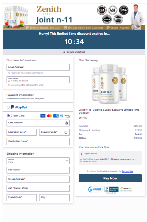The width and height of the screenshot is (147, 222).
Task: Click the Cardholder Name field
Action: tap(38, 142)
